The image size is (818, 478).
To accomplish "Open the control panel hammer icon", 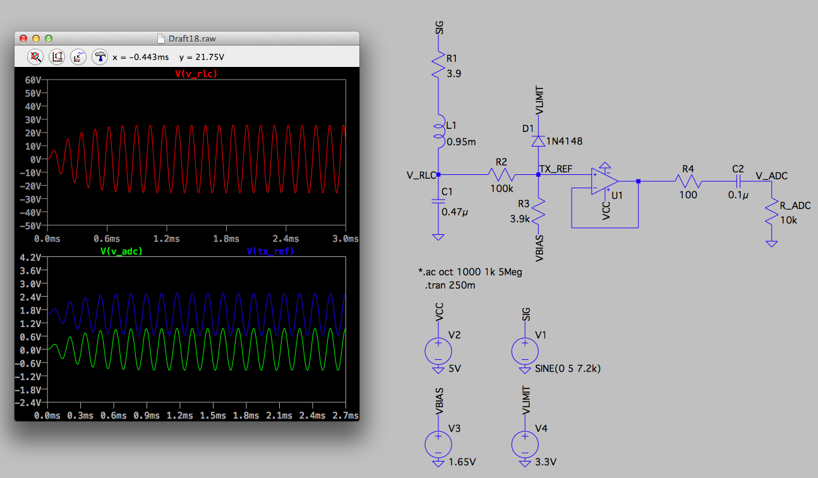I will (100, 56).
